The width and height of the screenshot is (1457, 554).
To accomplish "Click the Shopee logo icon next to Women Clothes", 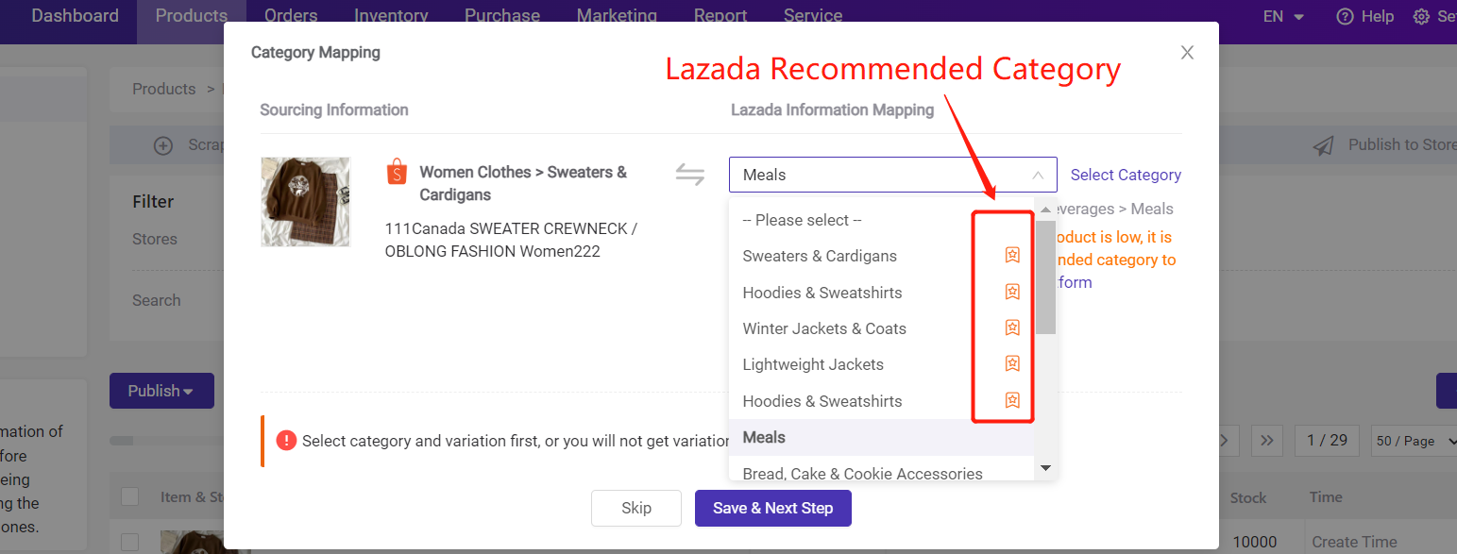I will pos(397,173).
